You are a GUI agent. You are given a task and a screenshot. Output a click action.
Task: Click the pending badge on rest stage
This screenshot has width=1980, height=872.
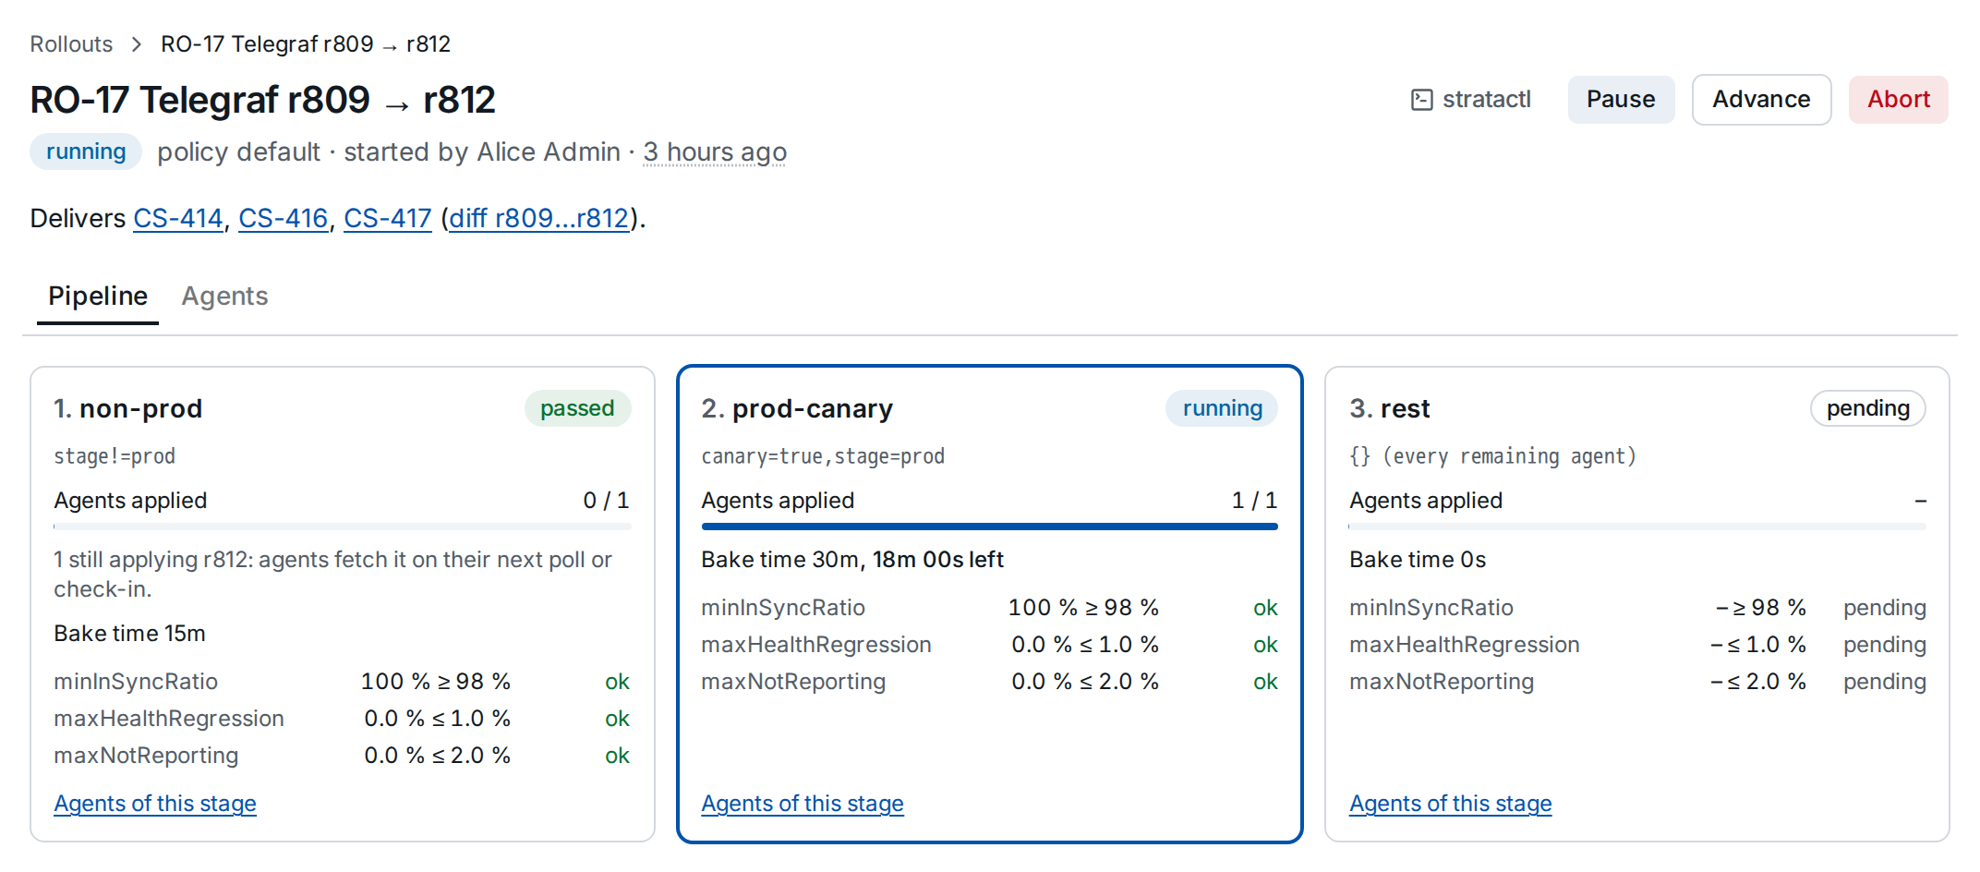coord(1868,408)
